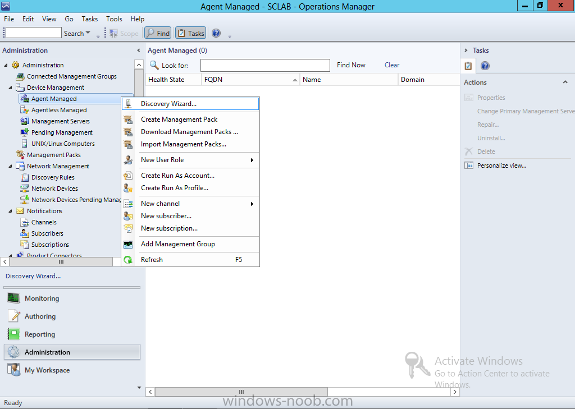This screenshot has height=409, width=575.
Task: Collapse the Administration root tree node
Action: coord(6,65)
